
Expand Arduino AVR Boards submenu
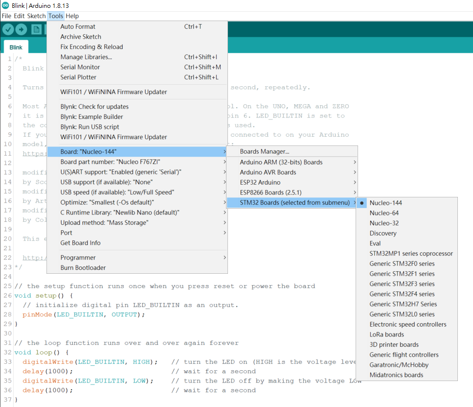click(292, 172)
